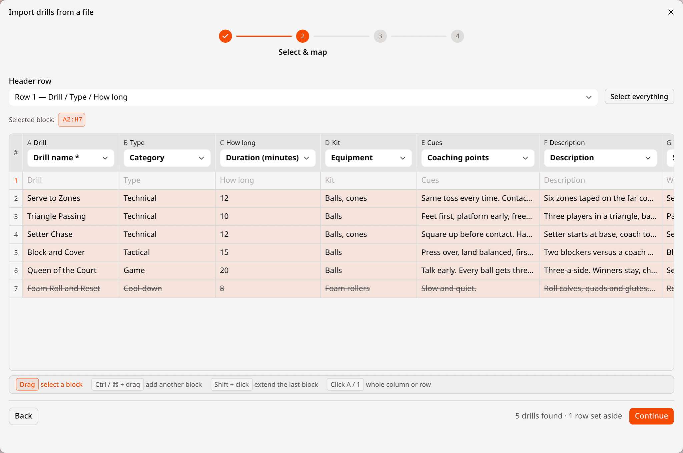This screenshot has height=453, width=683.
Task: Click the 'Talk early. Every ball' cues cell
Action: [x=478, y=270]
